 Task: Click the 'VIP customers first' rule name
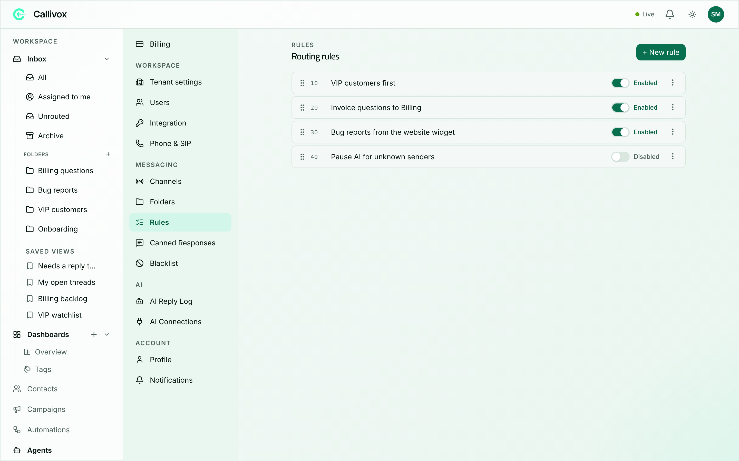[x=363, y=83]
